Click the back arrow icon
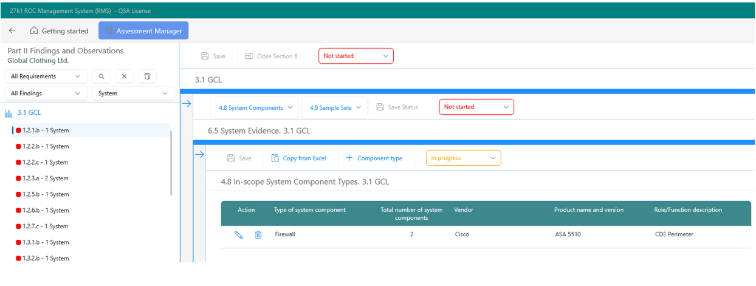The width and height of the screenshot is (756, 286). [x=12, y=30]
